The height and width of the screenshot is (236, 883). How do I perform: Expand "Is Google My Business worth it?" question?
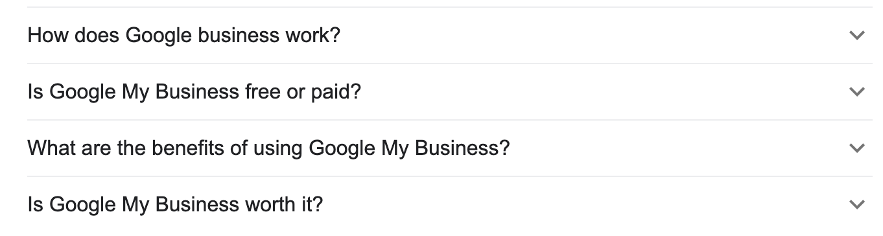(x=450, y=205)
